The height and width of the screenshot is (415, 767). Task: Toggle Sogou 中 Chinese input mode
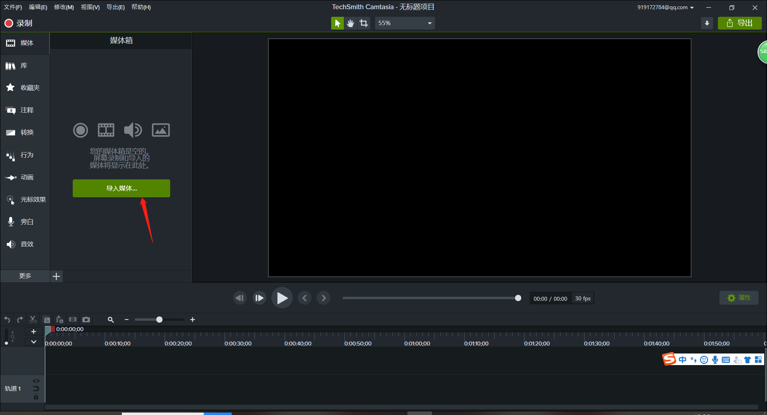[x=682, y=360]
